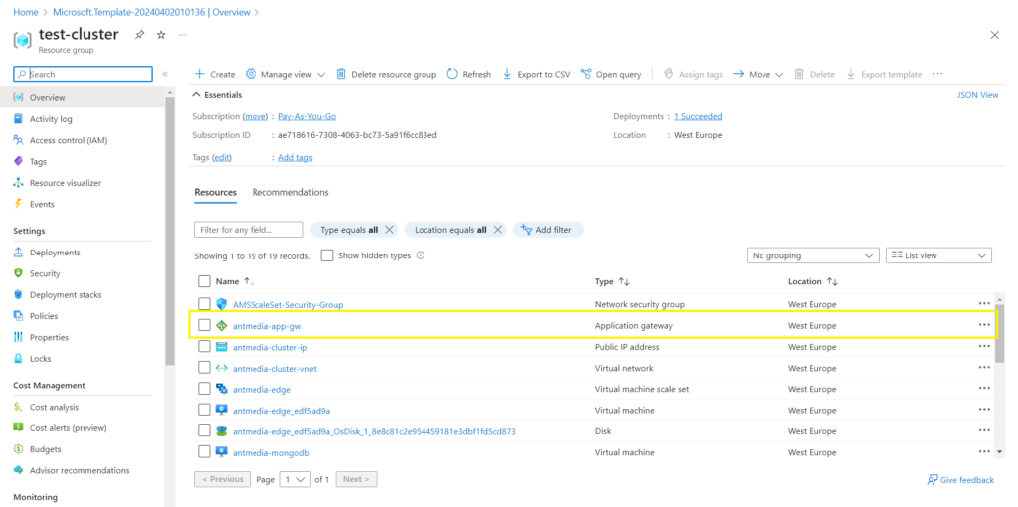Toggle Show hidden types checkbox
Screen dimensions: 1018x507
[327, 255]
